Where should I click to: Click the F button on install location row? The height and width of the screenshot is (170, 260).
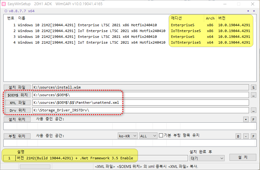click(253, 119)
